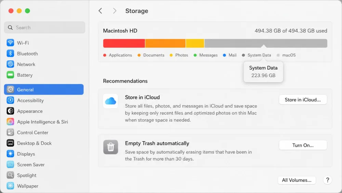Click the Photos legend label
The height and width of the screenshot is (193, 342).
(182, 55)
